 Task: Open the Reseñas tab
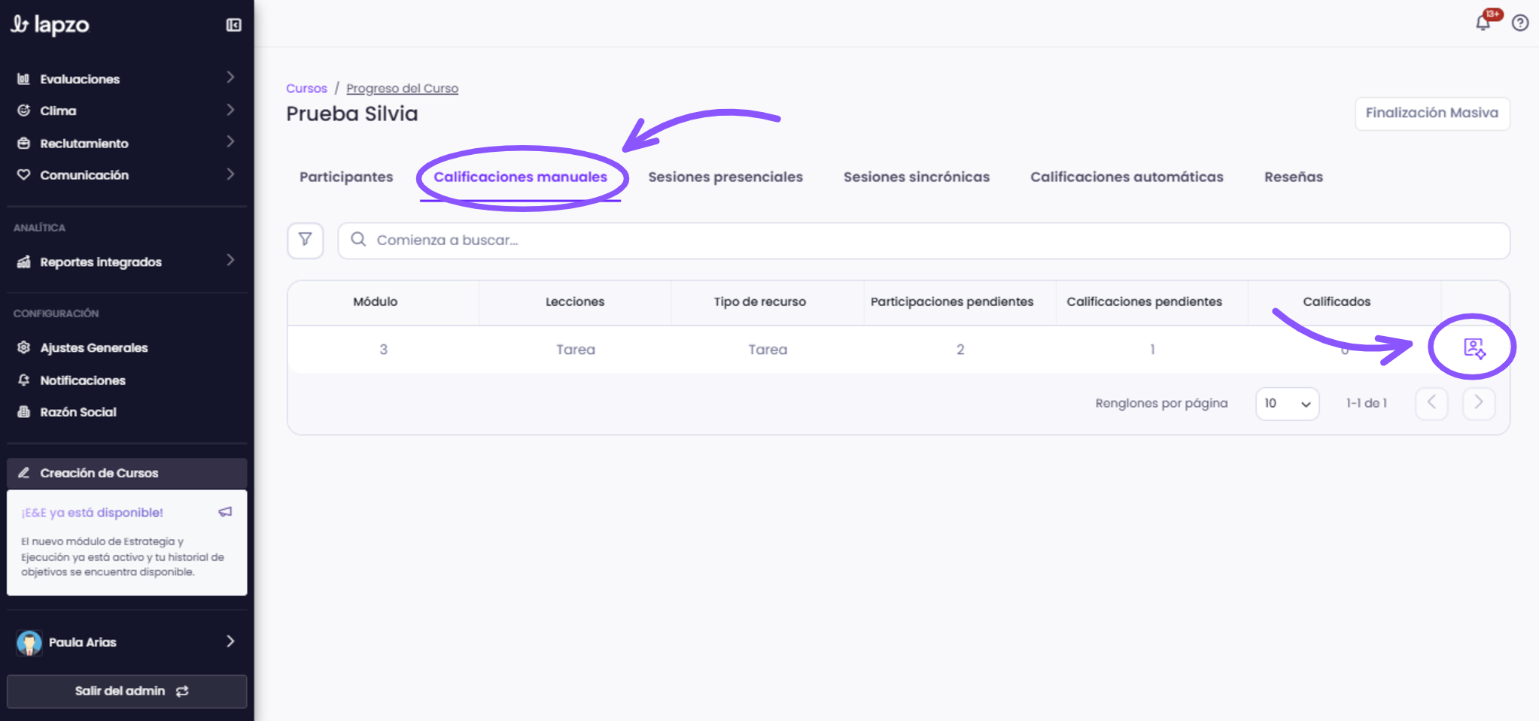1294,177
